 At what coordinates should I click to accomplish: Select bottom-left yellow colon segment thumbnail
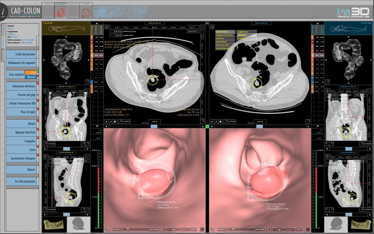coord(50,224)
